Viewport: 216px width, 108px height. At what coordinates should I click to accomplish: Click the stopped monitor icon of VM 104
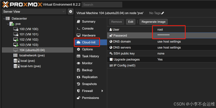point(16,50)
